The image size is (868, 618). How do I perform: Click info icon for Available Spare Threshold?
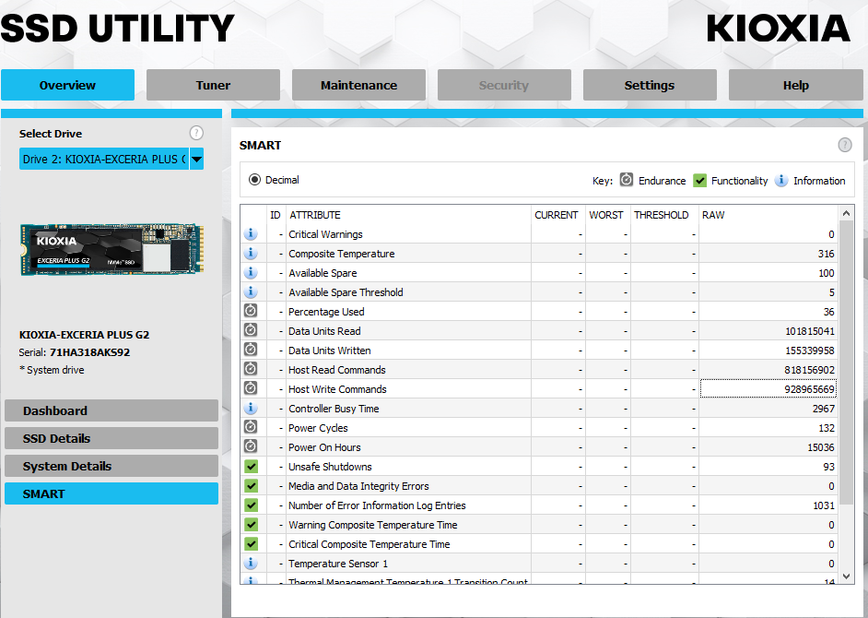pos(251,291)
